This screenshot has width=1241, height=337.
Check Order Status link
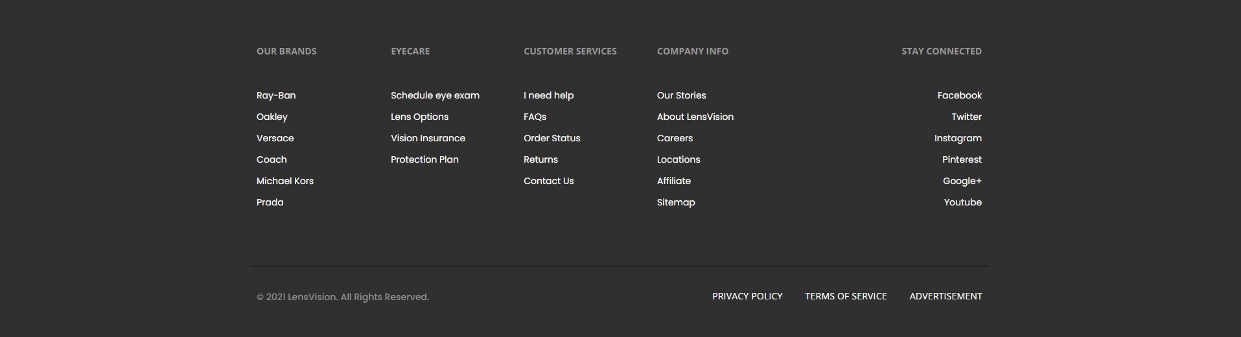552,138
